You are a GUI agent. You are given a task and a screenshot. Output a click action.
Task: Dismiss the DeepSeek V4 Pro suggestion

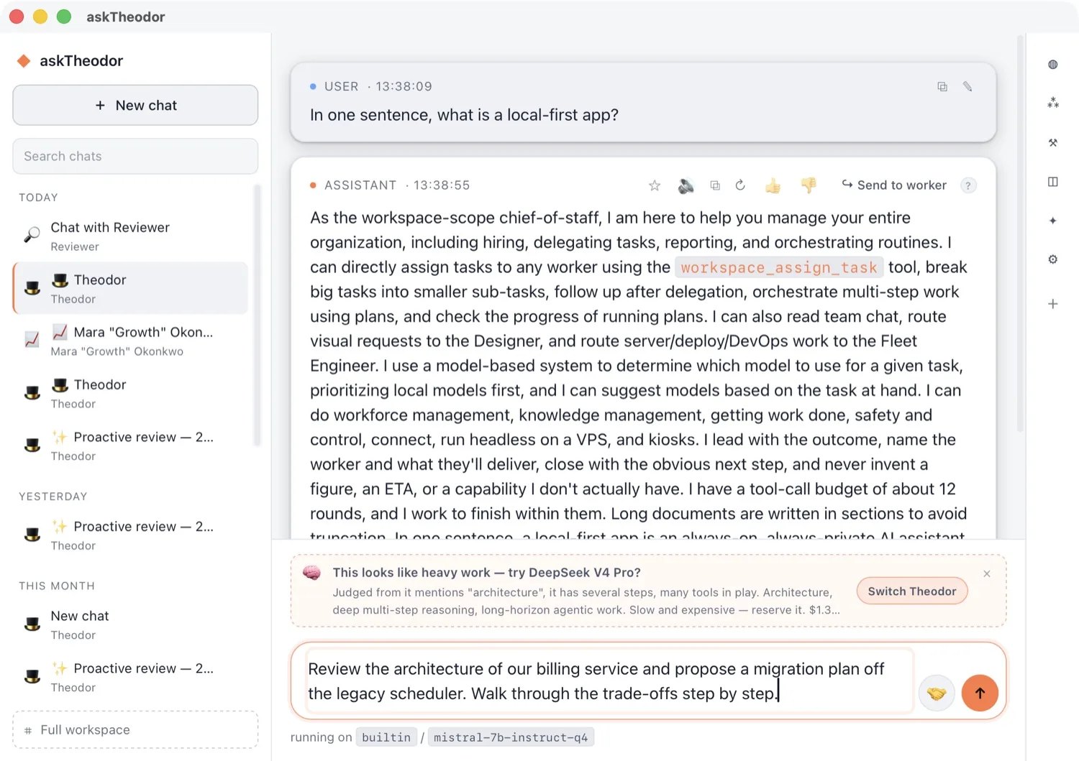coord(987,573)
